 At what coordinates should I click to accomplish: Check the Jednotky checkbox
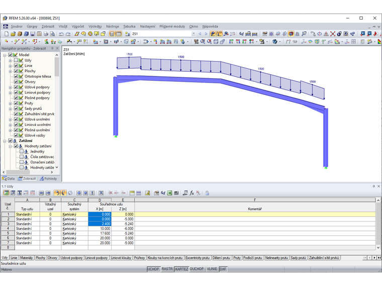click(x=22, y=151)
